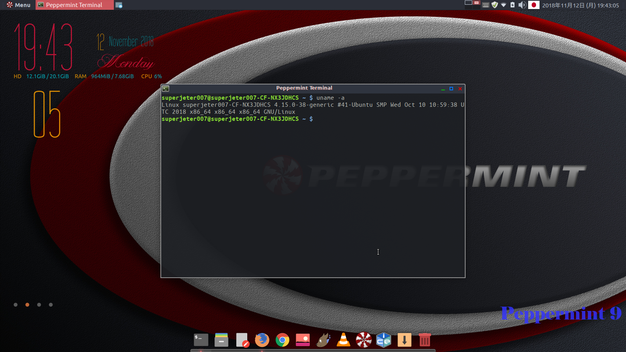Open the image viewer dock icon
626x352 pixels.
pos(303,340)
